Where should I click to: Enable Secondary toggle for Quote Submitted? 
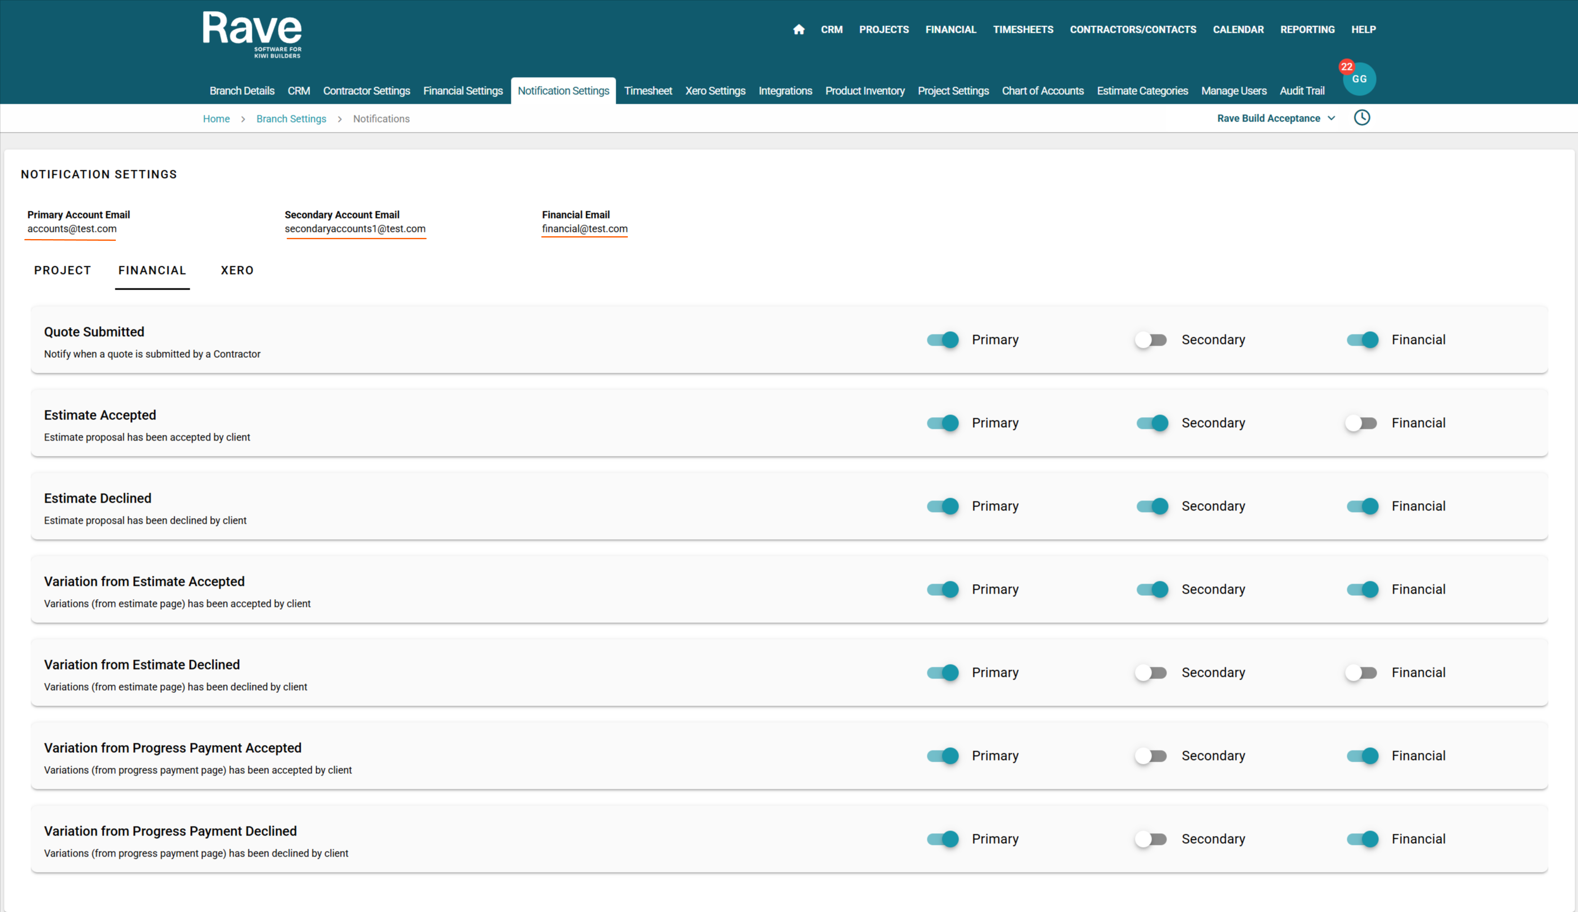pos(1151,340)
